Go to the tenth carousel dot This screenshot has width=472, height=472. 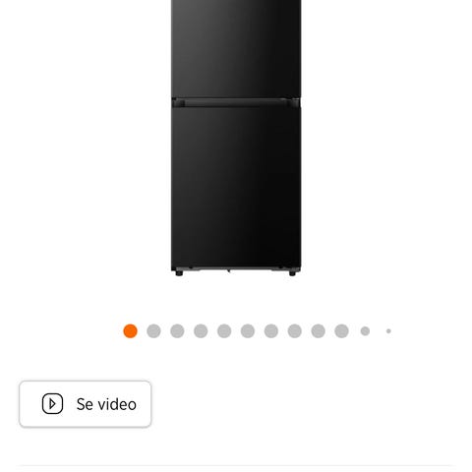[341, 331]
